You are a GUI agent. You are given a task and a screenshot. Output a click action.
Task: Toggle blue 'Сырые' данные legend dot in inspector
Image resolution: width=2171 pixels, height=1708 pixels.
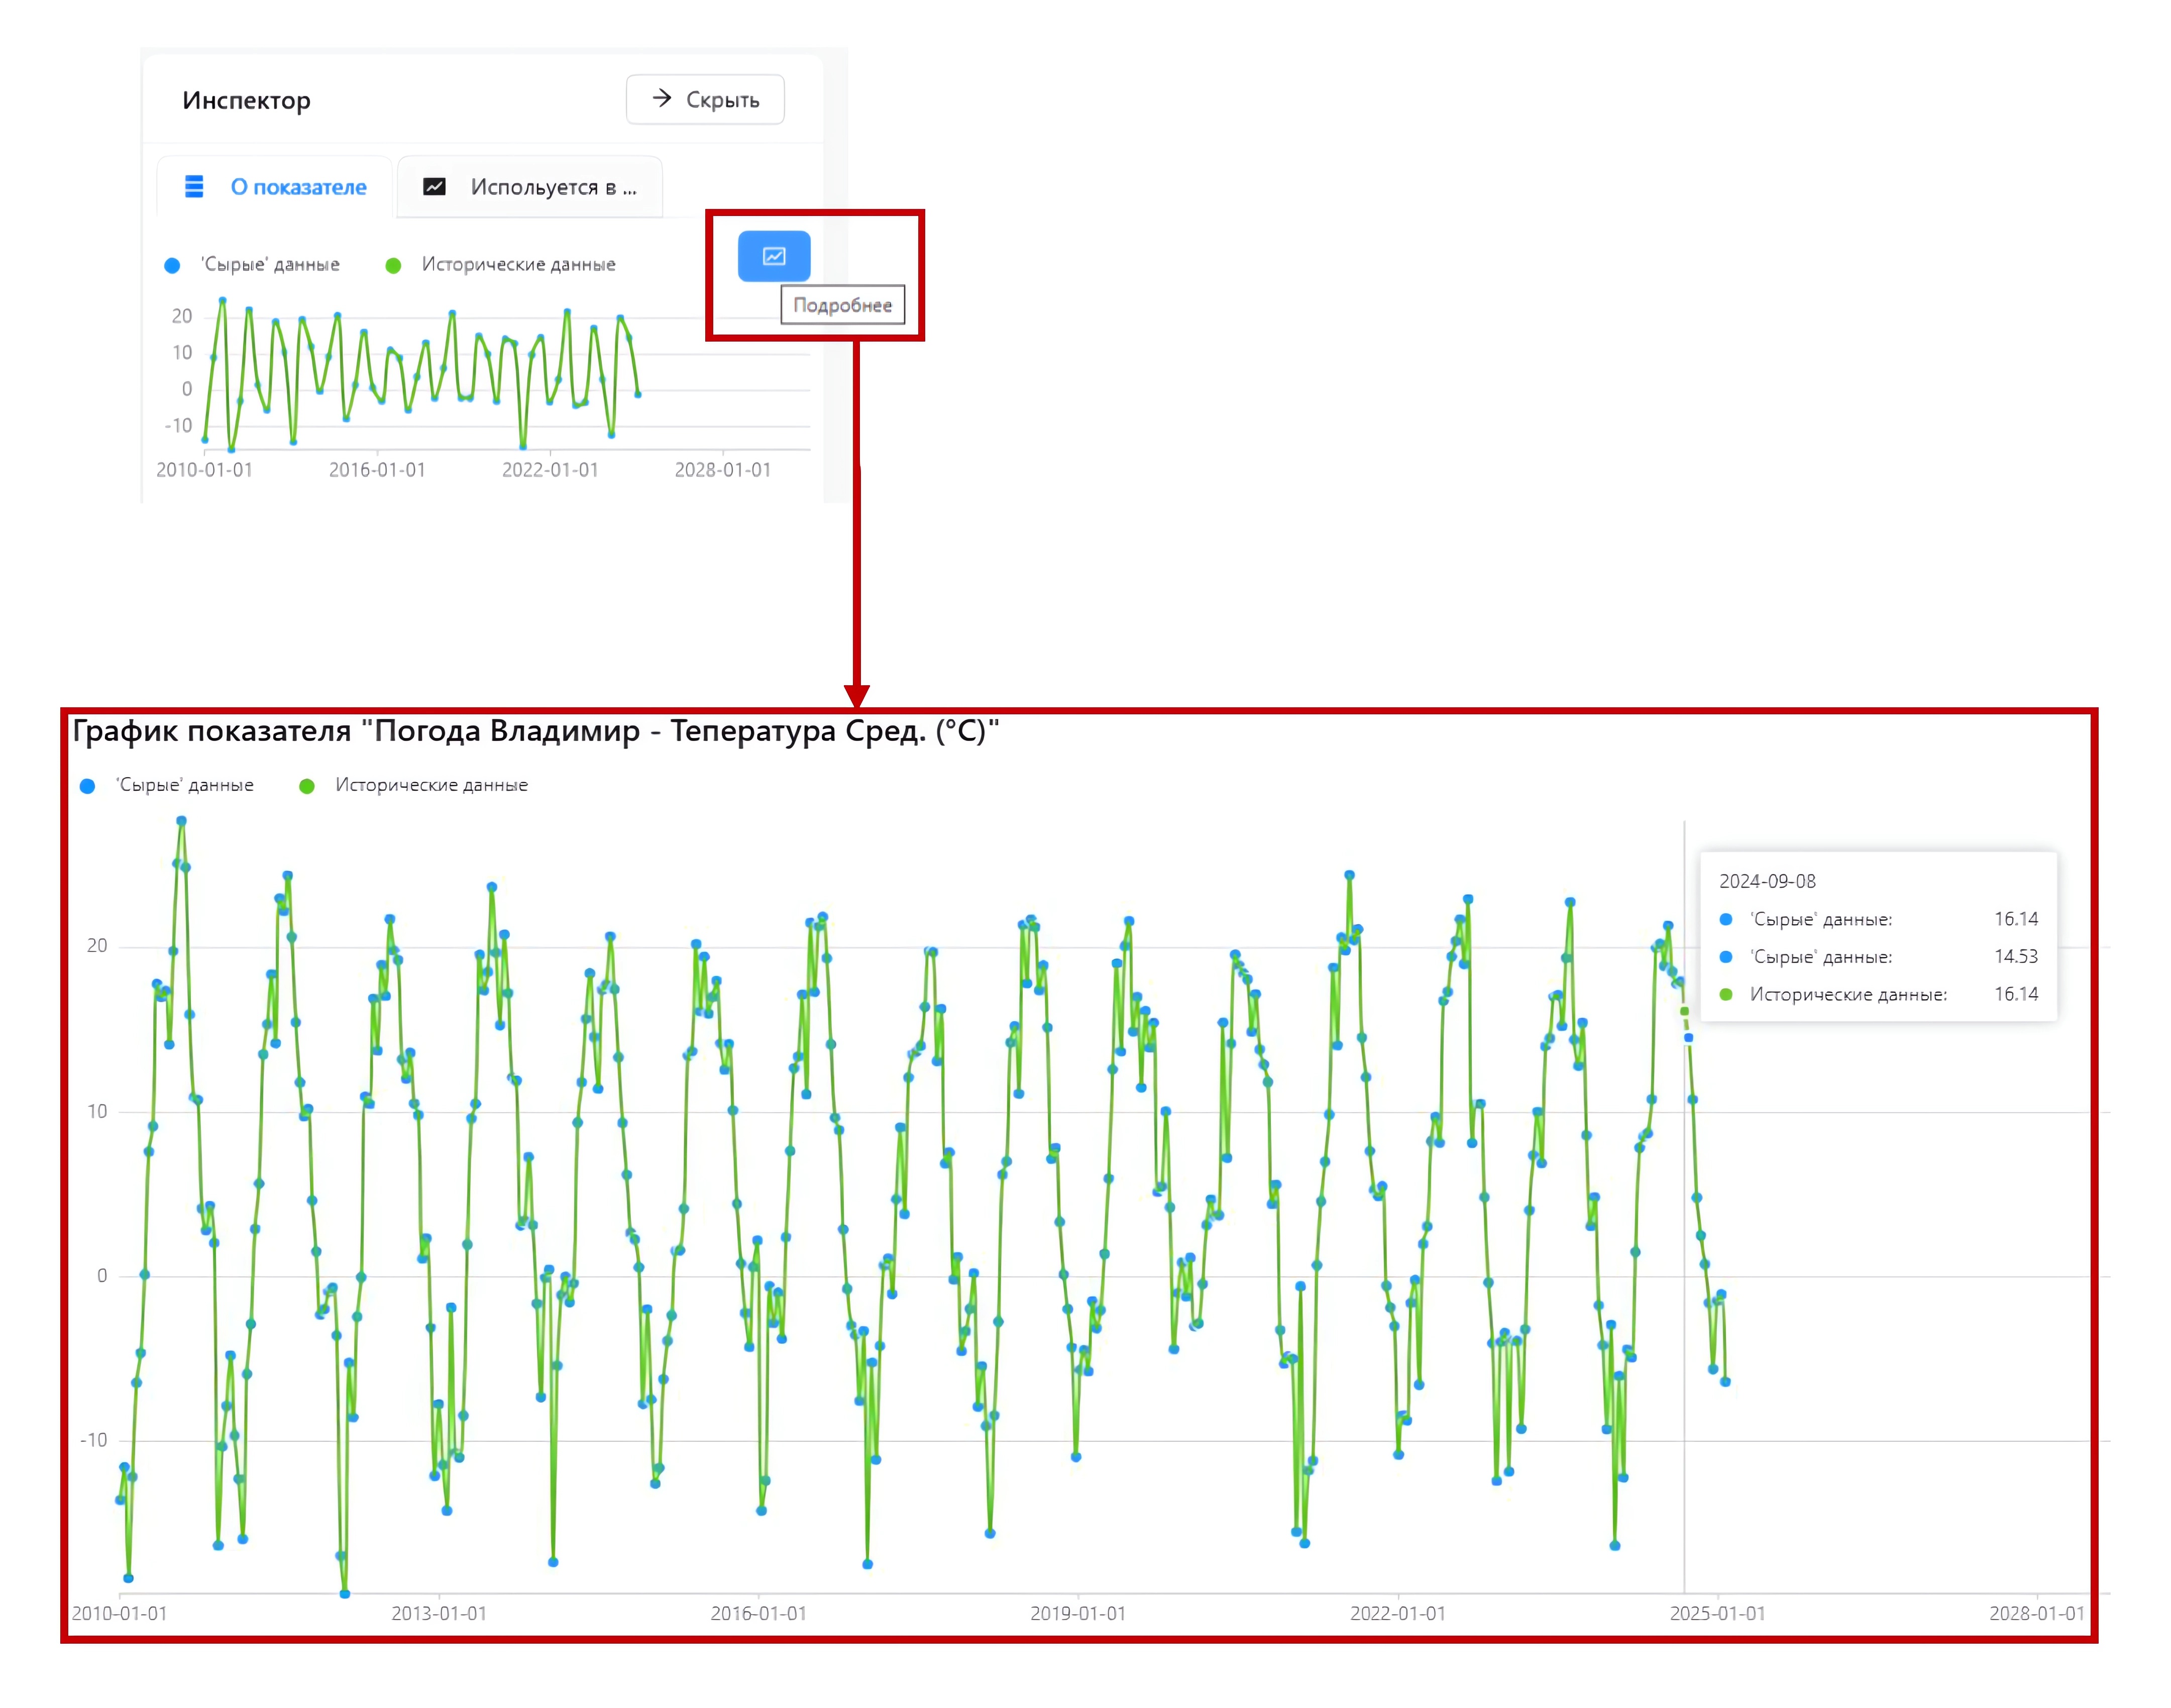point(172,265)
